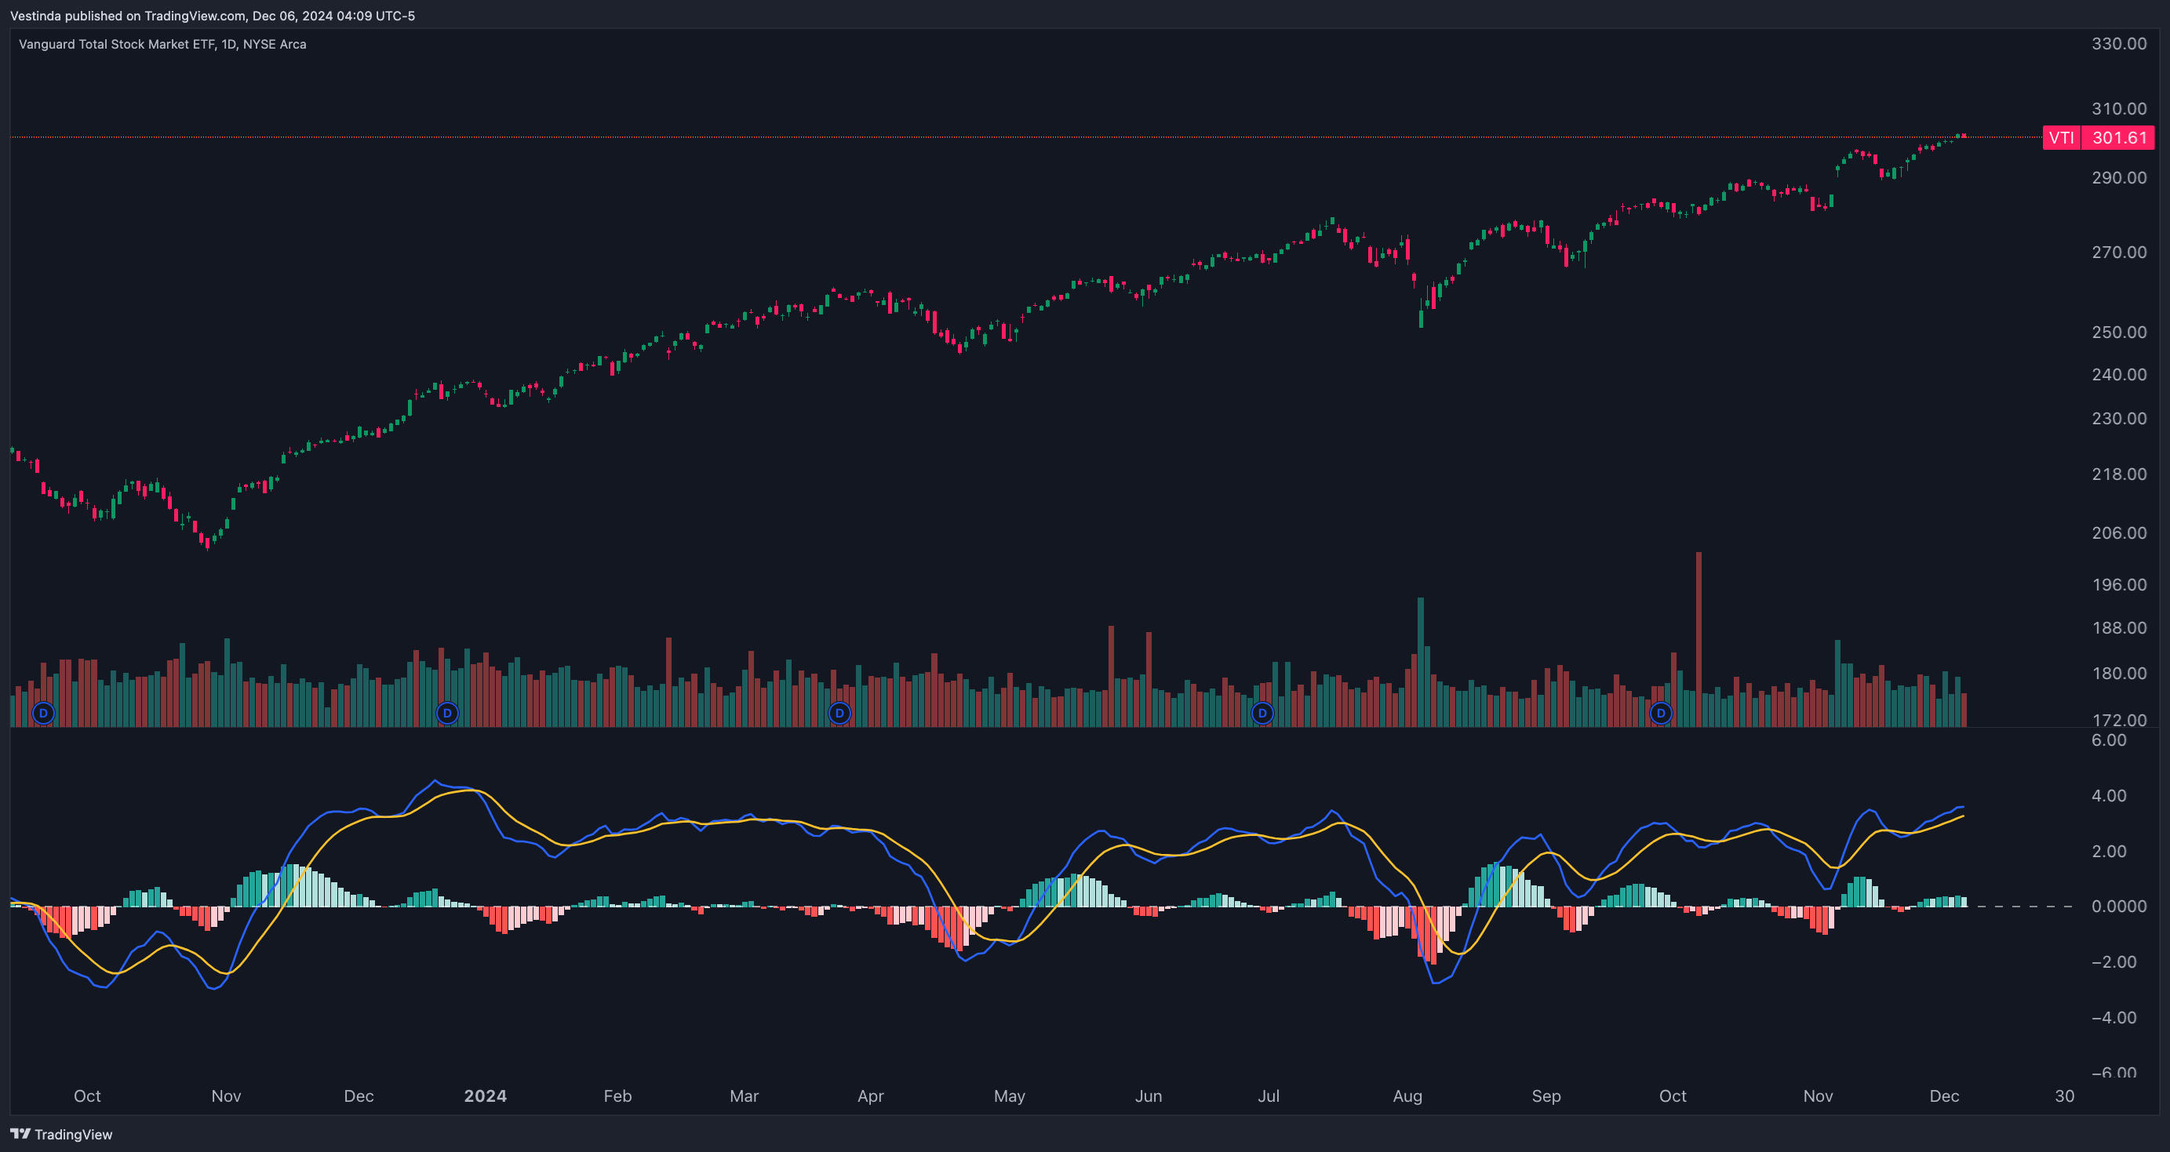The image size is (2170, 1152).
Task: Click the dividend marker near October 2023
Action: tap(43, 714)
